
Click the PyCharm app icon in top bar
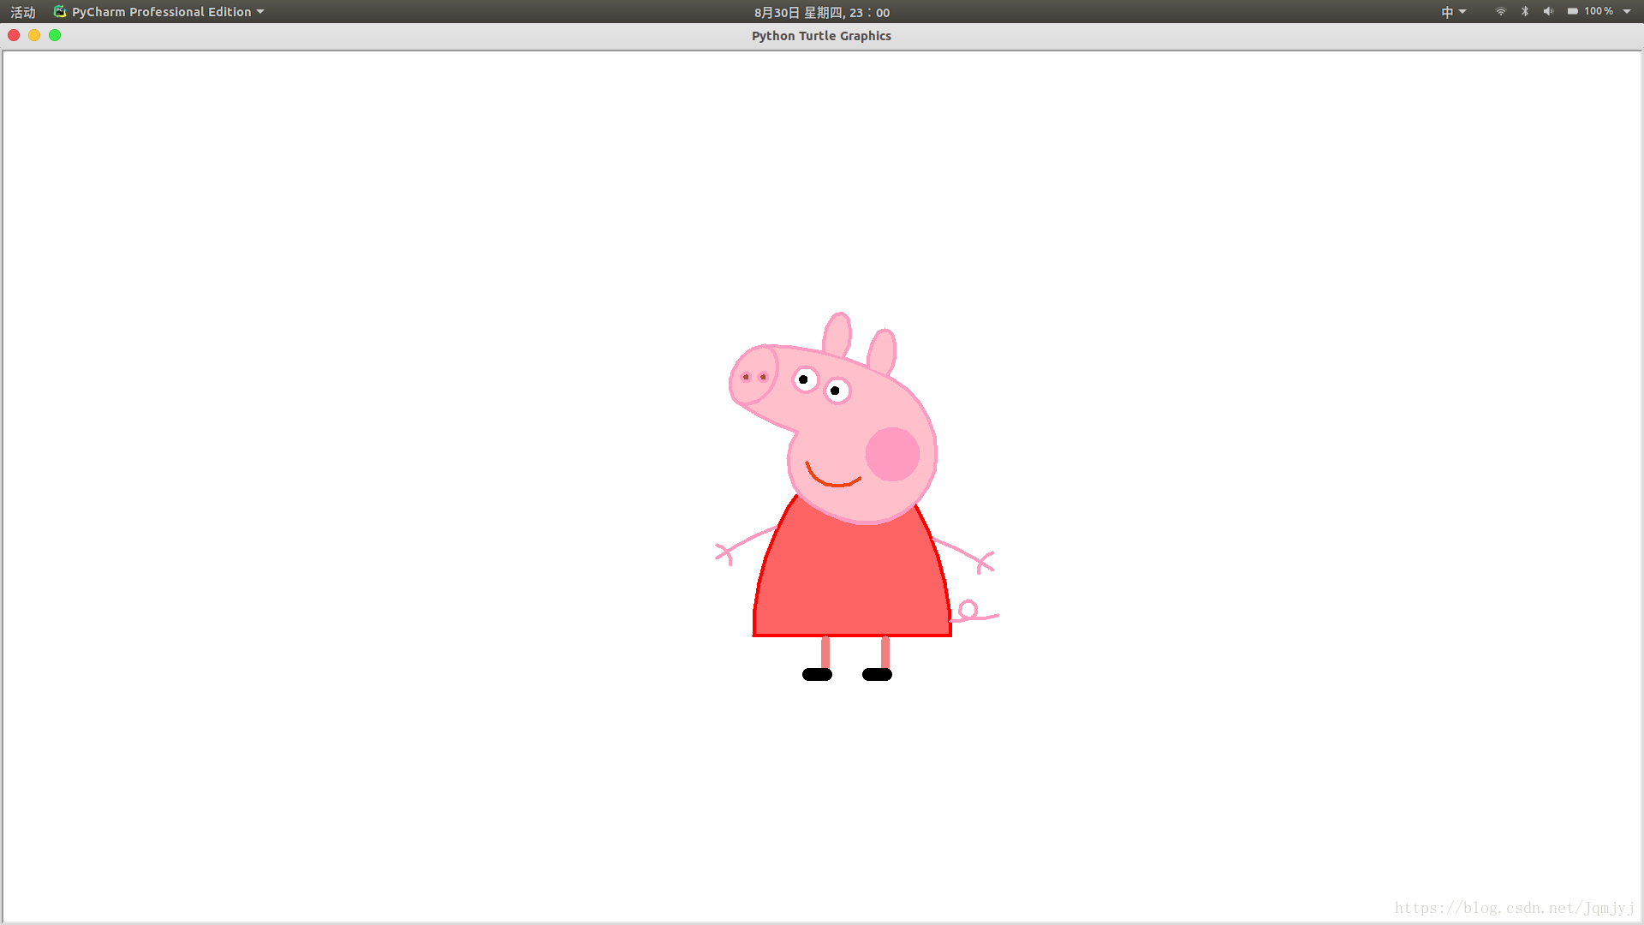[59, 11]
